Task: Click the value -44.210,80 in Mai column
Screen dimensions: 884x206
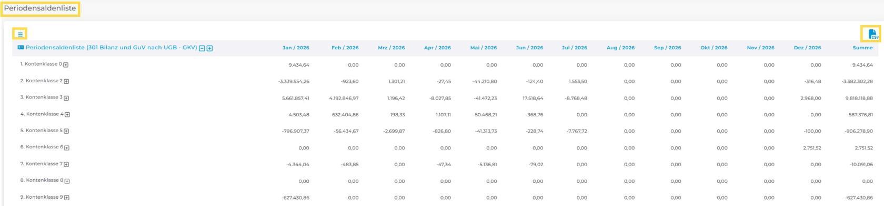Action: pos(485,82)
